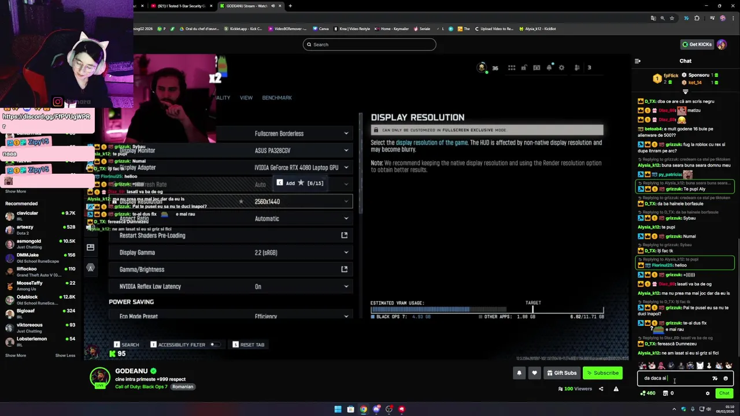The width and height of the screenshot is (740, 416).
Task: Bookmark this page with star icon
Action: pos(672,18)
